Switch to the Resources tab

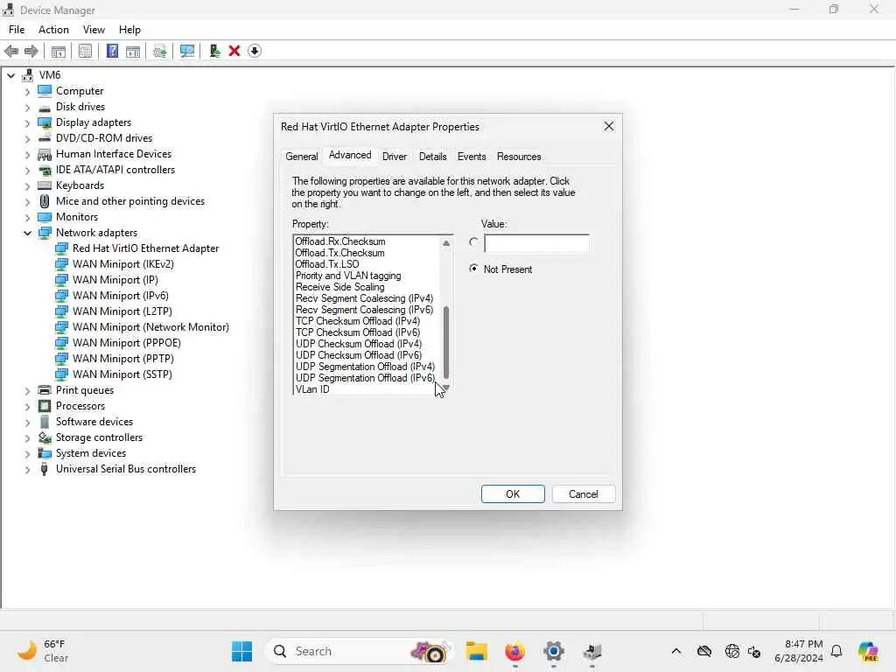tap(519, 156)
